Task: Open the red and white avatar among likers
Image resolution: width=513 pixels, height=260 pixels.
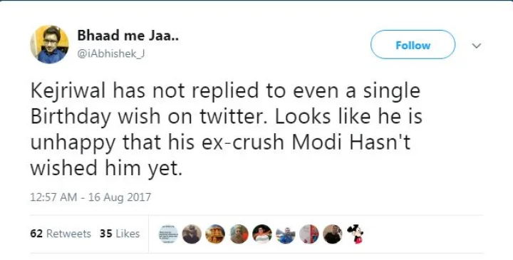Action: pos(309,234)
